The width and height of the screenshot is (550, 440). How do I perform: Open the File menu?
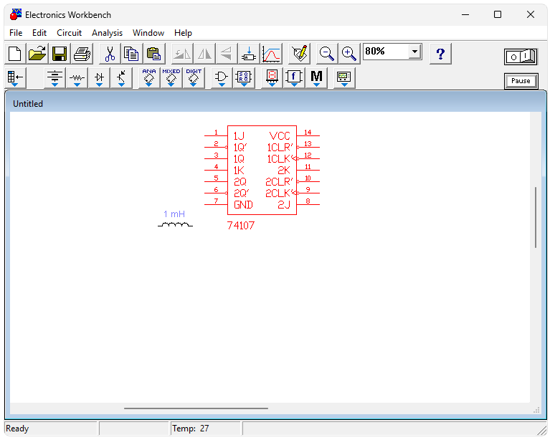coord(16,33)
